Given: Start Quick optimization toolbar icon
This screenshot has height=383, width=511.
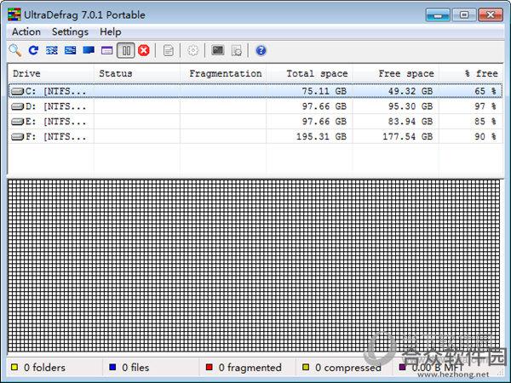Looking at the screenshot, I should coord(70,50).
